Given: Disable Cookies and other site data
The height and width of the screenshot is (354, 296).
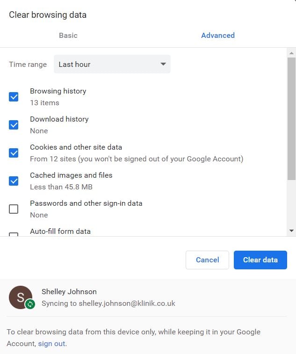Looking at the screenshot, I should pyautogui.click(x=14, y=153).
